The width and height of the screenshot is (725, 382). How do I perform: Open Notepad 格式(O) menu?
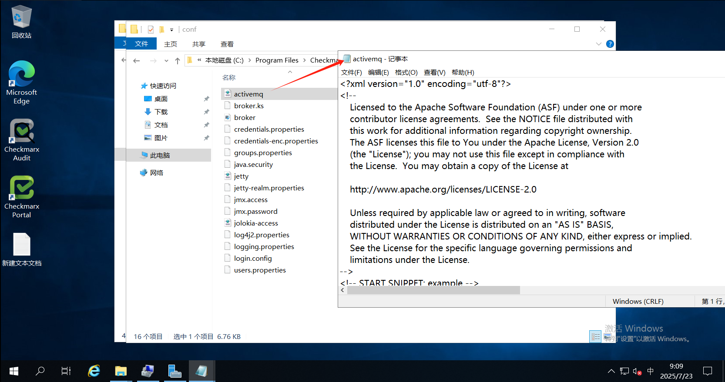(406, 73)
